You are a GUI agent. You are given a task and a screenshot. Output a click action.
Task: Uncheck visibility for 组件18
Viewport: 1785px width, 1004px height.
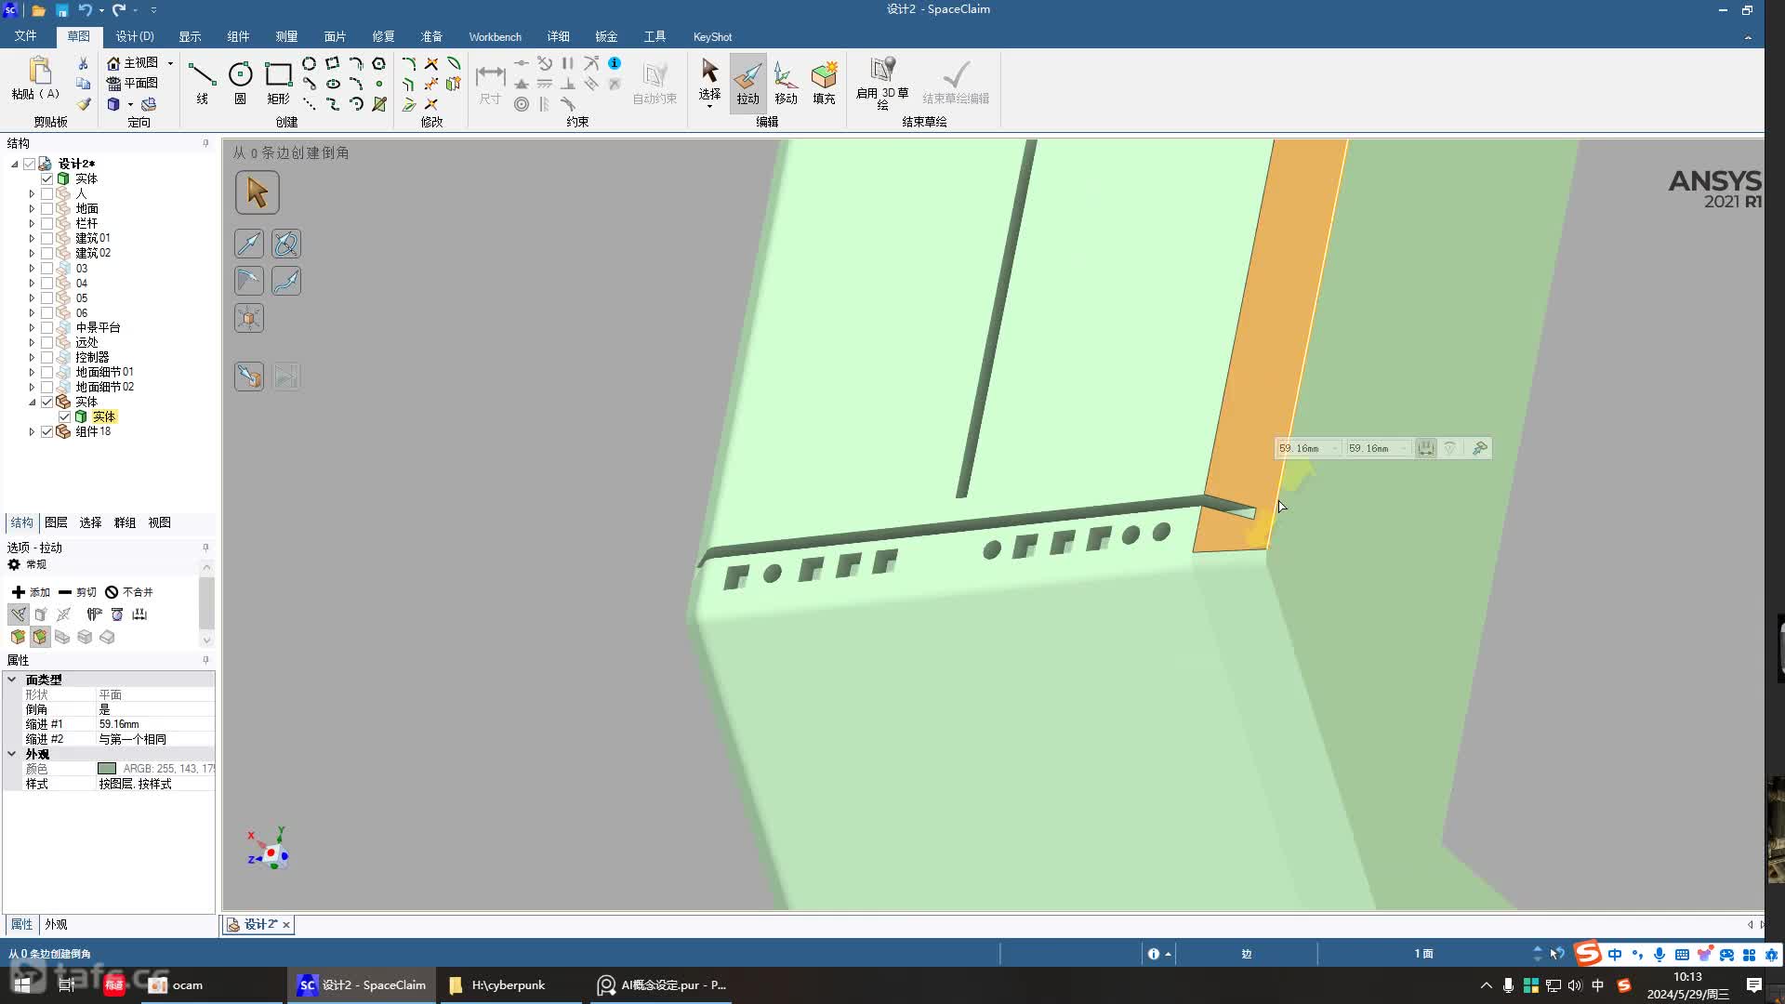click(x=46, y=431)
